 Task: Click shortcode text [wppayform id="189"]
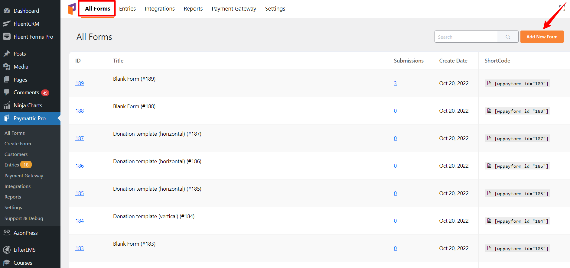point(521,84)
